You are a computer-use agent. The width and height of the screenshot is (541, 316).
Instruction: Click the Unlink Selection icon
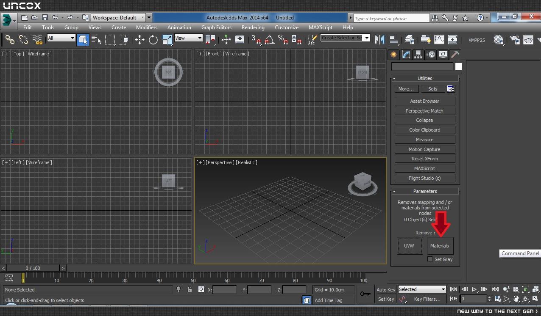[23, 40]
